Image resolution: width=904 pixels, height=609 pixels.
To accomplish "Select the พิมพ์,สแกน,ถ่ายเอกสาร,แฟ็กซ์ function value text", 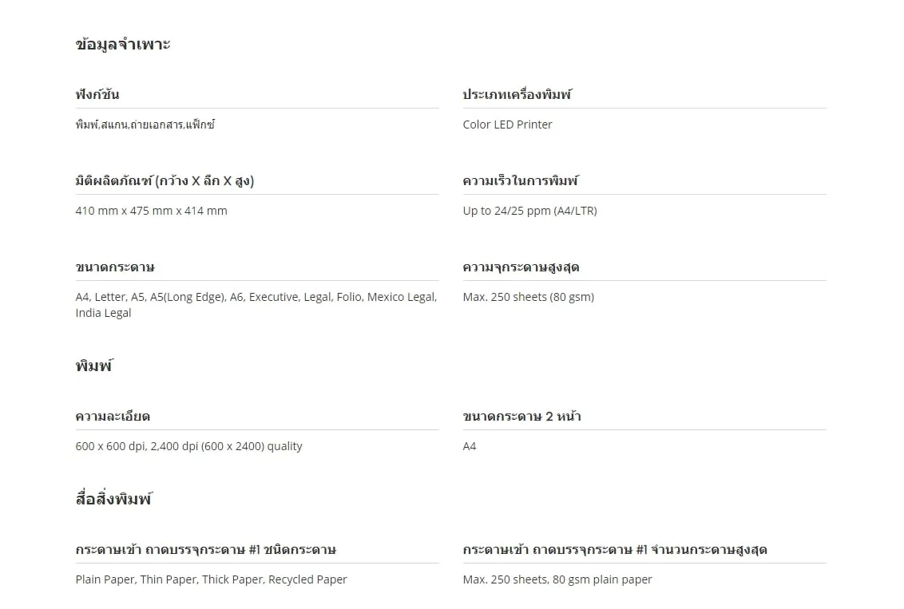I will 145,125.
